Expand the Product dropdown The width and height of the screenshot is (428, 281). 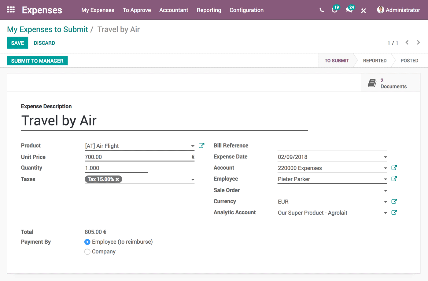click(193, 146)
